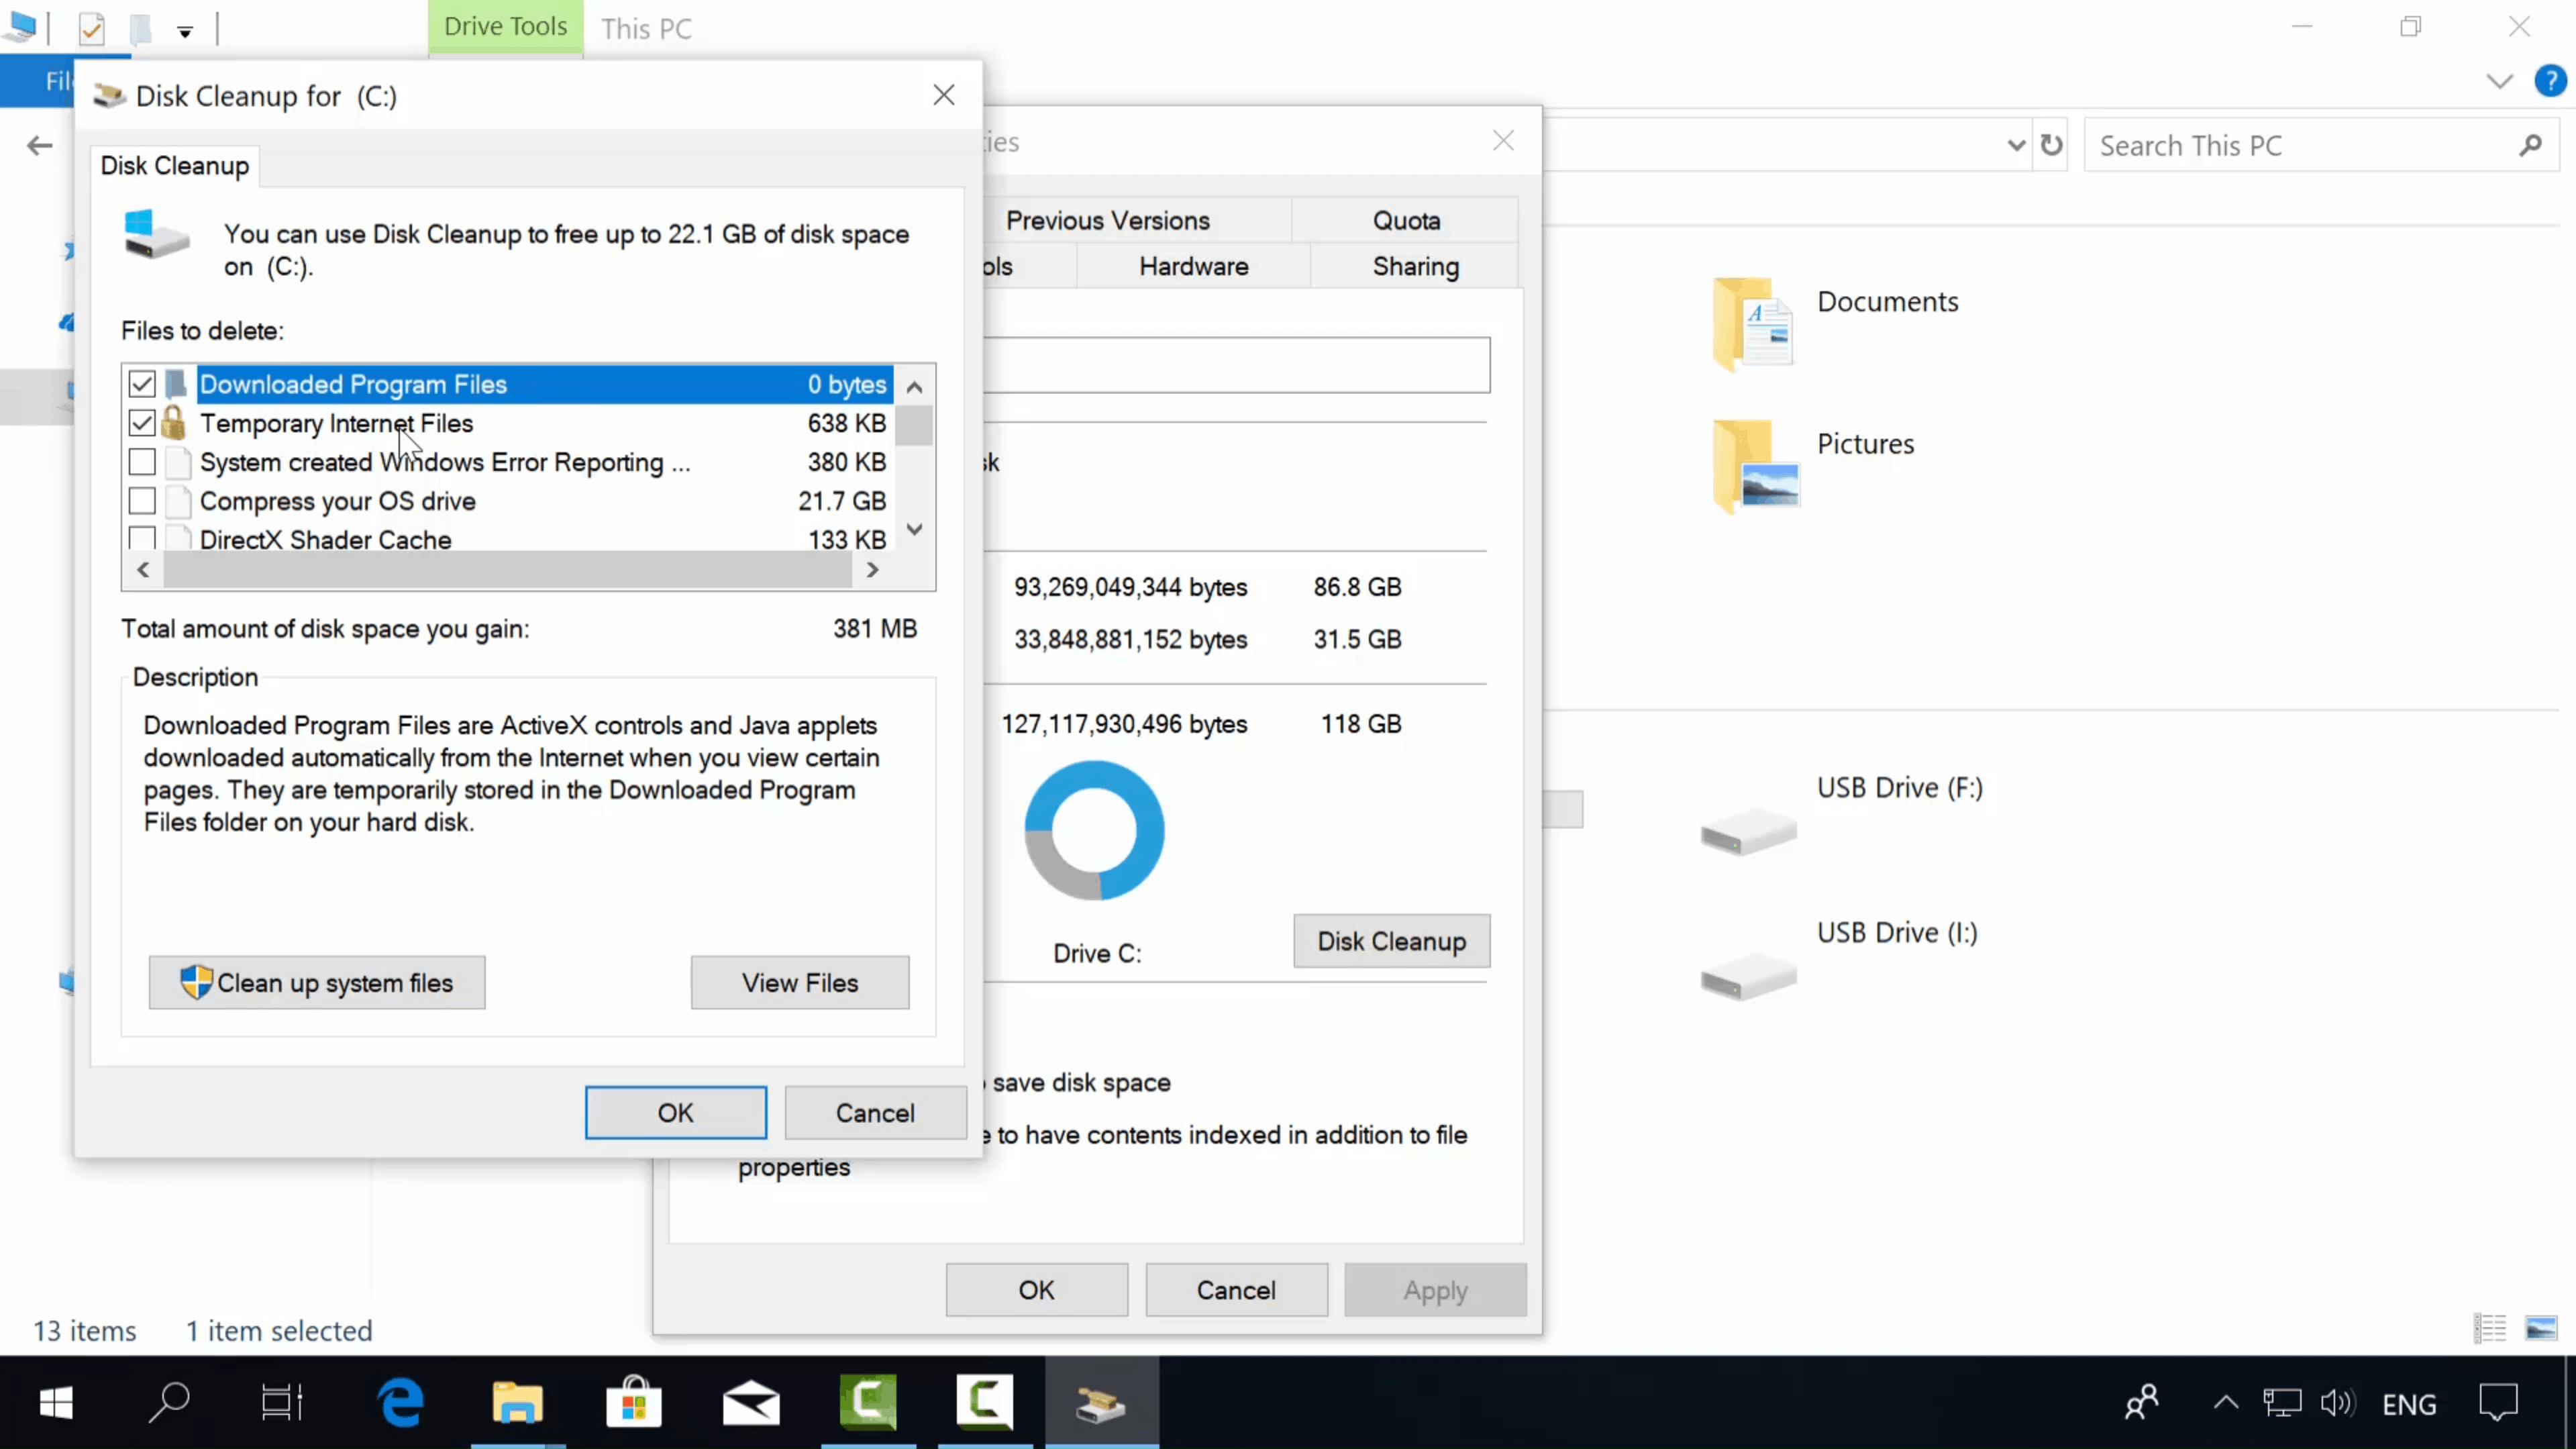Viewport: 2576px width, 1449px height.
Task: Tick the DirectX Shader Cache checkbox
Action: pyautogui.click(x=142, y=538)
